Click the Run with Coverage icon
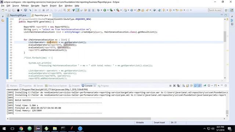 tap(111, 10)
